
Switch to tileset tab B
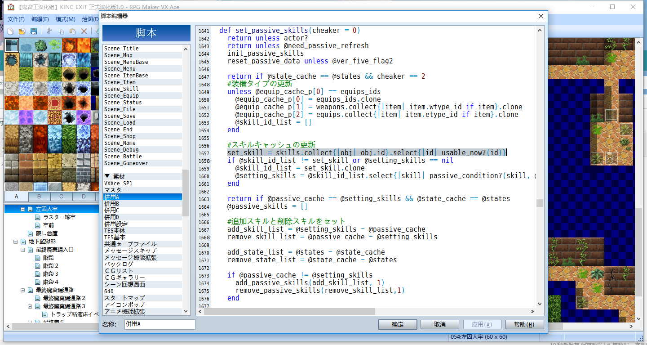[39, 197]
